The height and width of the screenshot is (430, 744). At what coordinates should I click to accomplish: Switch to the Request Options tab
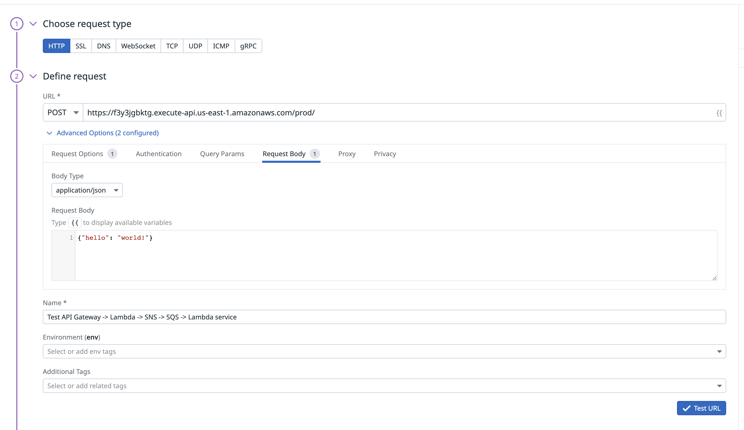[x=84, y=154]
